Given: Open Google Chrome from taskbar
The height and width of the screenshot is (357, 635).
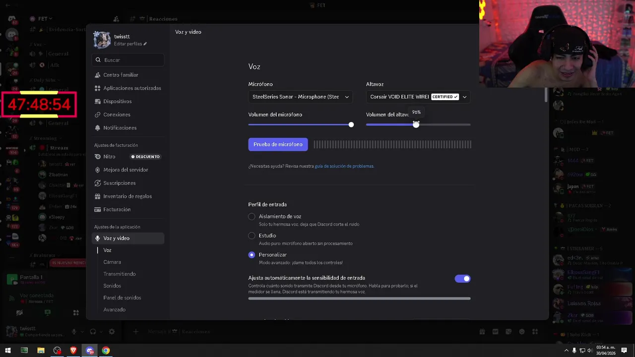Looking at the screenshot, I should coord(106,351).
